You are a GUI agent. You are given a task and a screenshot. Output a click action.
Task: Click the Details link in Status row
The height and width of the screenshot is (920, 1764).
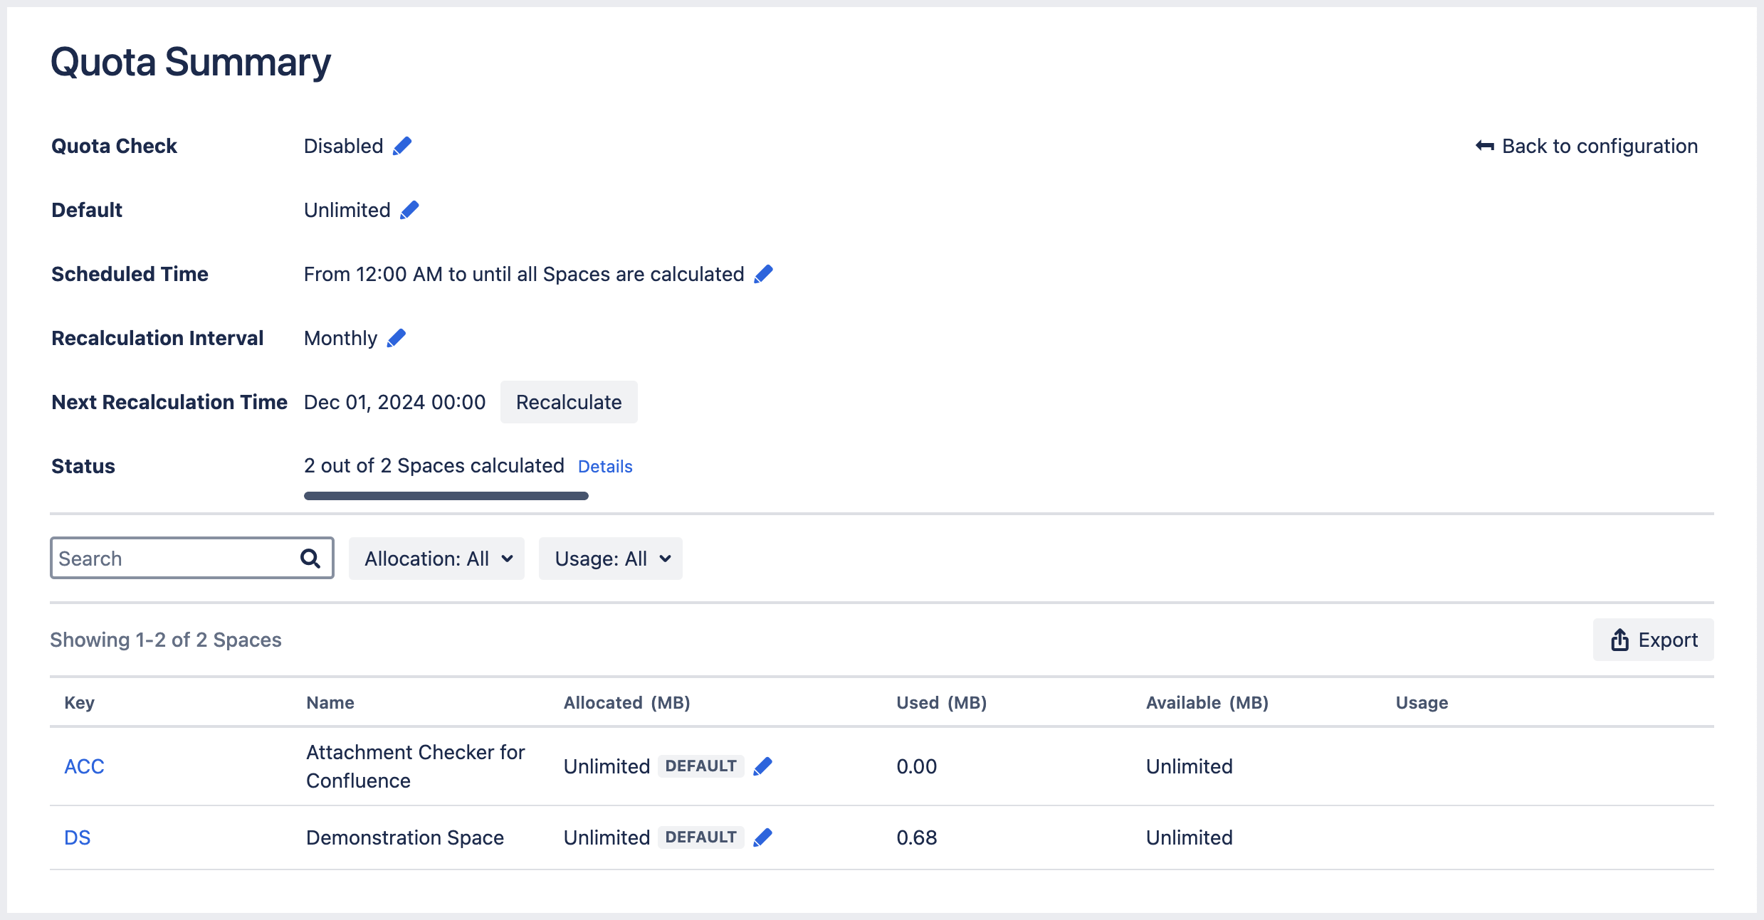[606, 465]
